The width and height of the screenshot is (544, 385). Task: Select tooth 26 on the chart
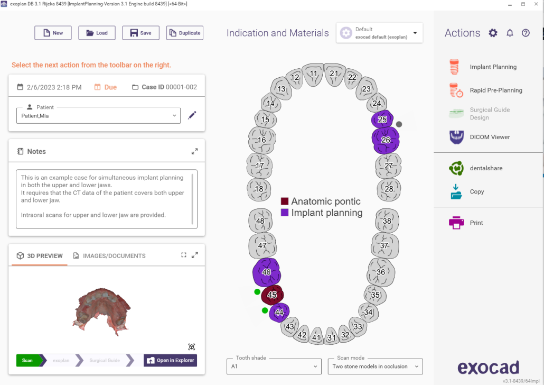coord(386,140)
